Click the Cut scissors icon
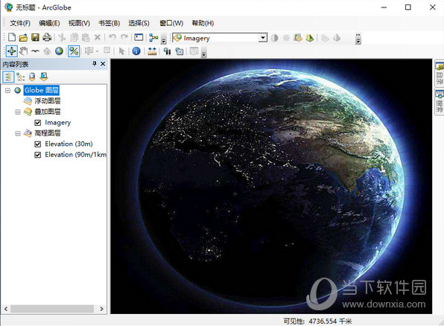The height and width of the screenshot is (326, 444). coord(62,37)
